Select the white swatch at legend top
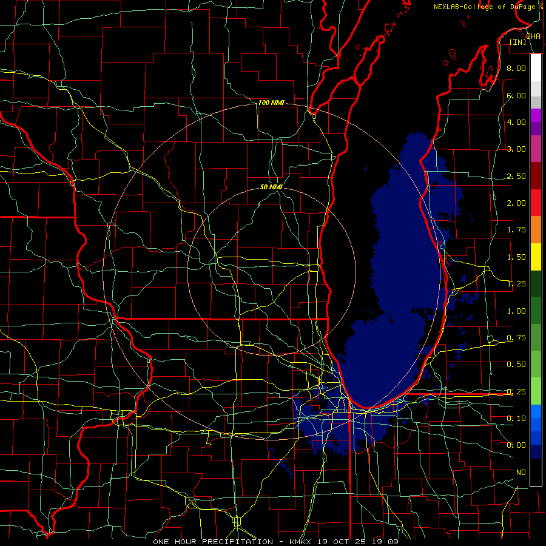Image resolution: width=546 pixels, height=546 pixels. 536,67
